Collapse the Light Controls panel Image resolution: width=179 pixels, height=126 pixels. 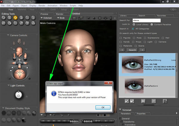pyautogui.click(x=8, y=85)
